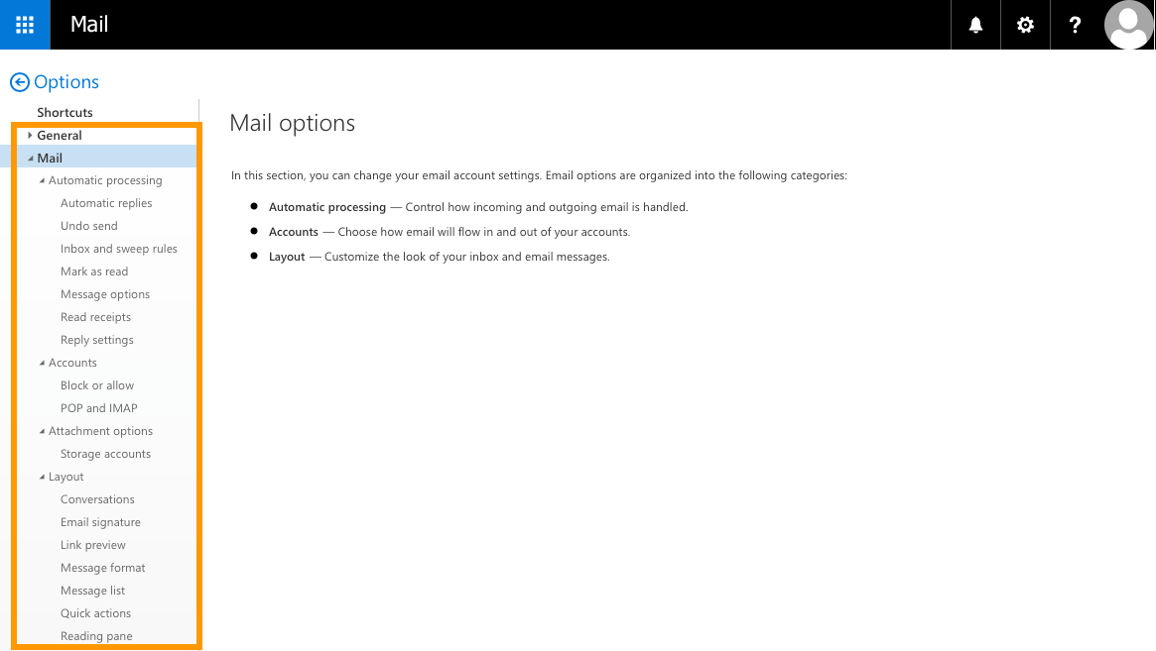This screenshot has height=651, width=1156.
Task: Expand the General section arrow
Action: [x=31, y=136]
